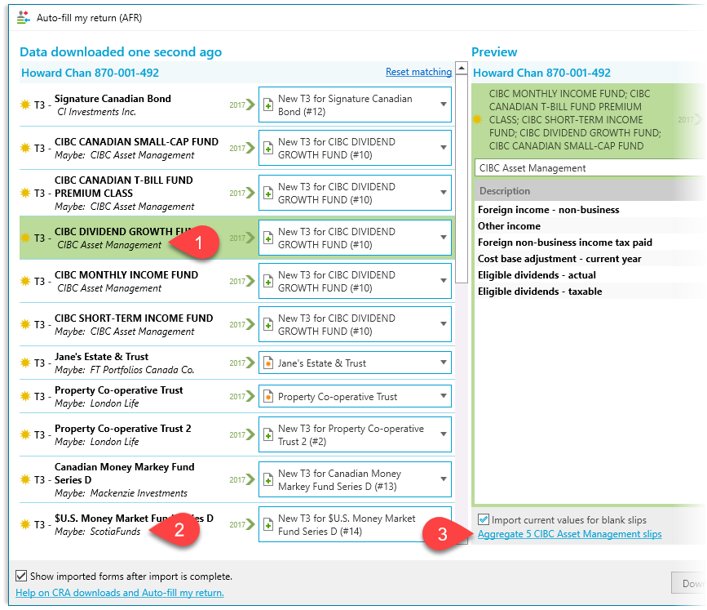Click green 2017 arrow for CIBC MONTHLY INCOME FUND
707x610 pixels.
coord(242,281)
